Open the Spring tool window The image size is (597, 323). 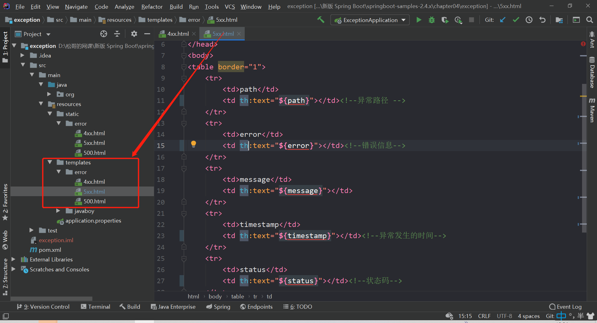click(218, 307)
